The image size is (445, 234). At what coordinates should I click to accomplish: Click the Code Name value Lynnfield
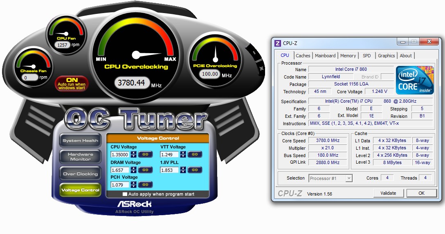[331, 76]
